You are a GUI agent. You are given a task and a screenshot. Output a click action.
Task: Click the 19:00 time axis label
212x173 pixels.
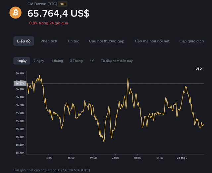pos(93,158)
